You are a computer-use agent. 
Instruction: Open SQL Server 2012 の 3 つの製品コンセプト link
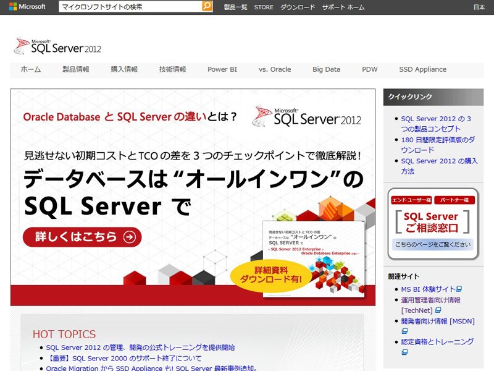coord(436,124)
